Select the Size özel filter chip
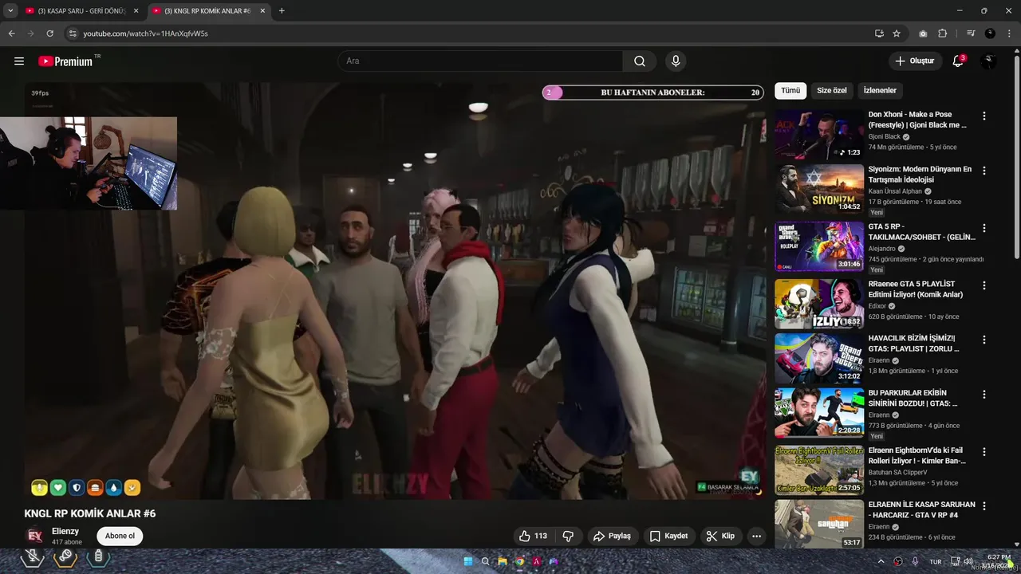Image resolution: width=1021 pixels, height=574 pixels. click(x=832, y=91)
